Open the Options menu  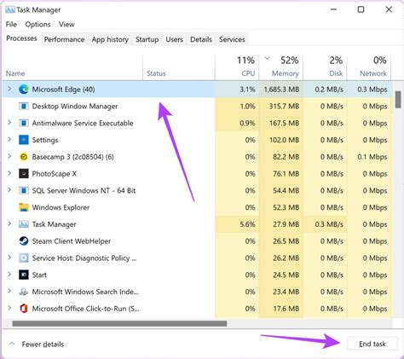38,25
